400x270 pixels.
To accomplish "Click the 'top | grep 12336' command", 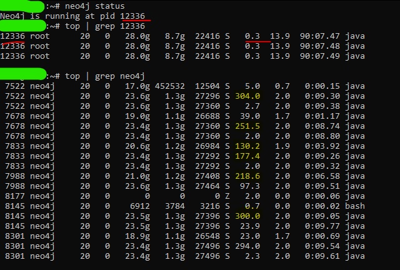I will pos(105,26).
